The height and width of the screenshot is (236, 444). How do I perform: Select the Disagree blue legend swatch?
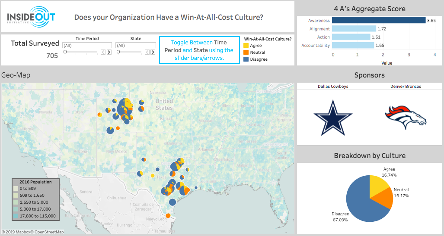pyautogui.click(x=246, y=59)
